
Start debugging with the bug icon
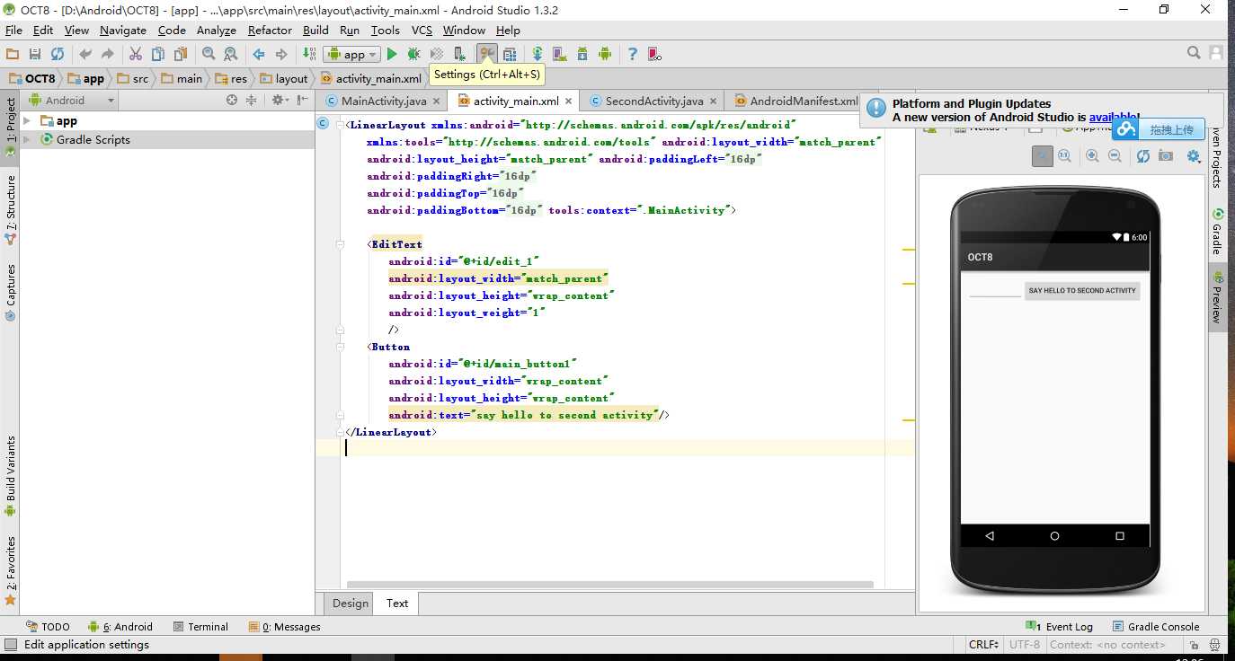pos(413,54)
